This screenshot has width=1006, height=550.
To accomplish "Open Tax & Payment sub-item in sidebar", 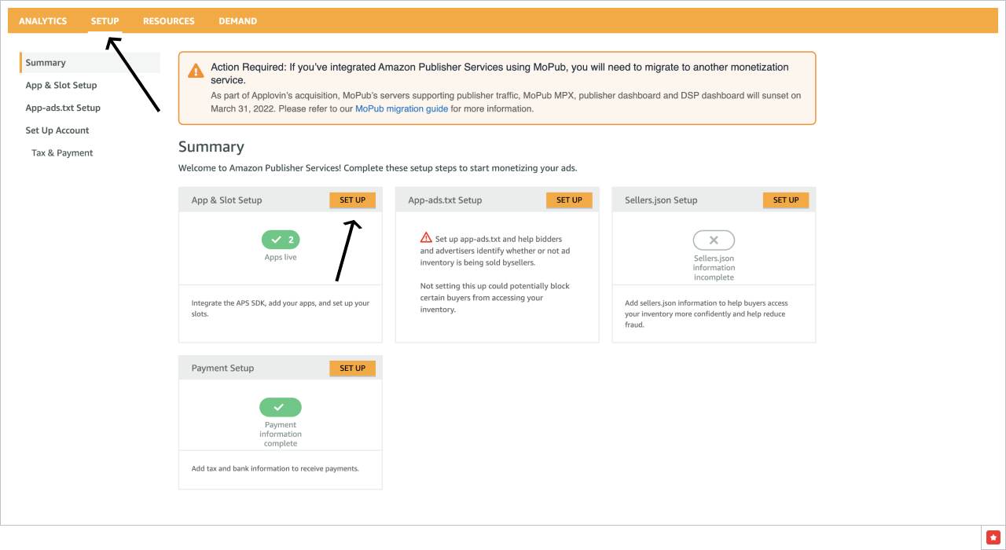I will click(x=62, y=153).
